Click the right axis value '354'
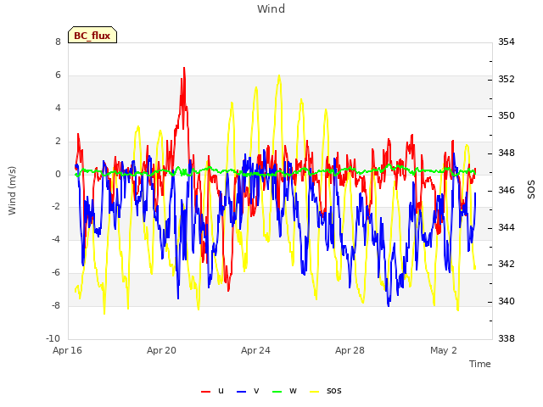 coord(507,42)
